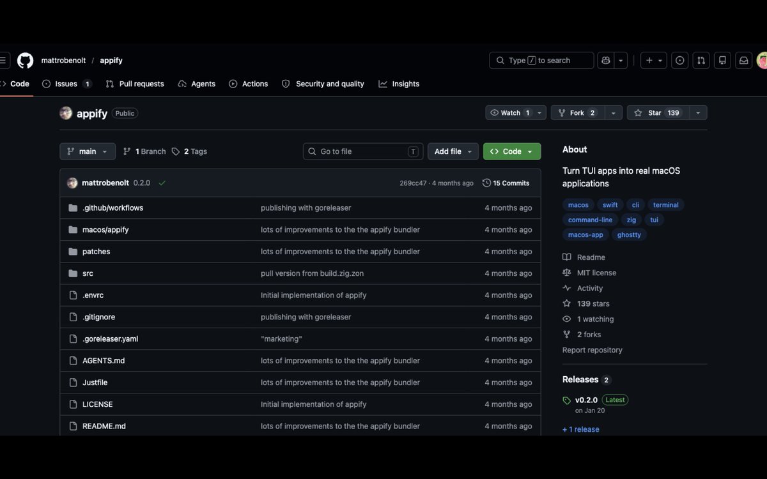
Task: Switch to the Insights tab
Action: 399,84
